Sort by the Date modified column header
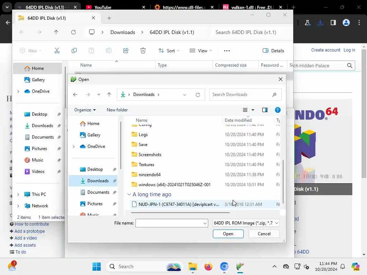 tap(238, 120)
